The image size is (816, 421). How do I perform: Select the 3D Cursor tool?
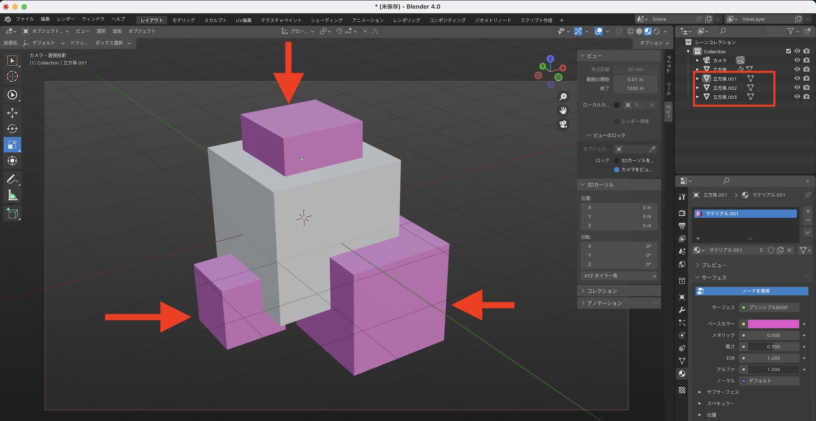pos(12,77)
